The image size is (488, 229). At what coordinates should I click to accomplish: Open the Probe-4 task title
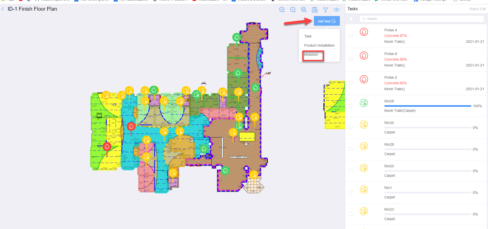click(390, 30)
